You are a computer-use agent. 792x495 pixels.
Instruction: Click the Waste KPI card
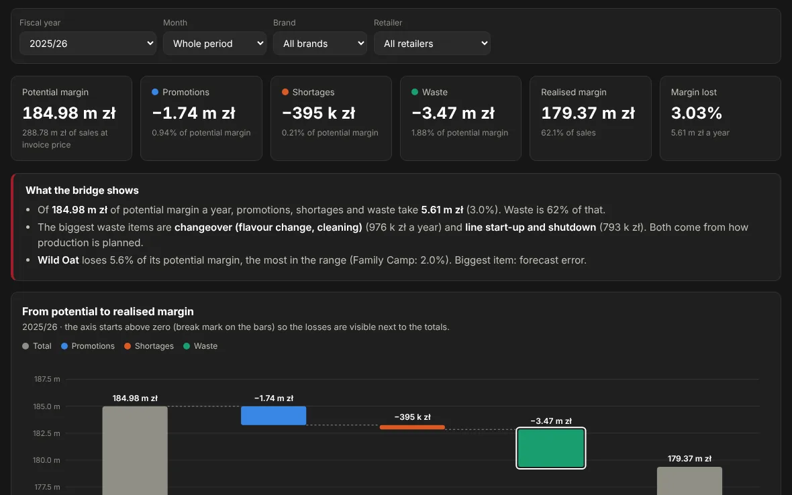460,119
